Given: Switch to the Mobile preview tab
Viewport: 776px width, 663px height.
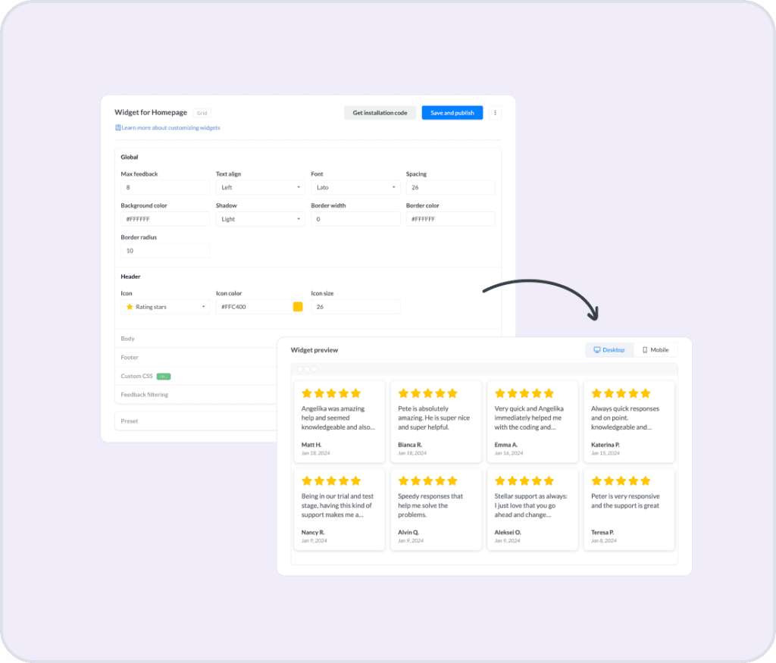Looking at the screenshot, I should 656,349.
